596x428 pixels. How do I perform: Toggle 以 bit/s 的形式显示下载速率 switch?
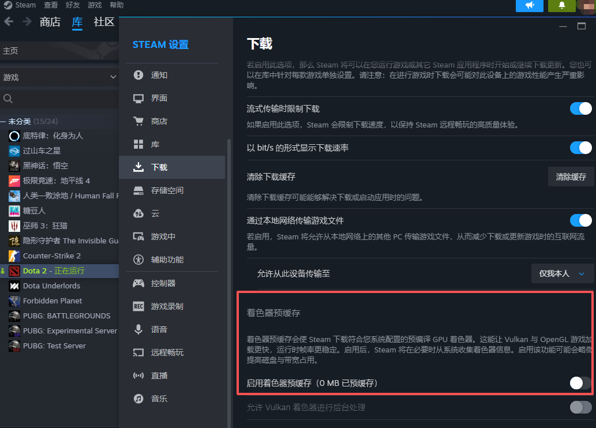pos(580,148)
